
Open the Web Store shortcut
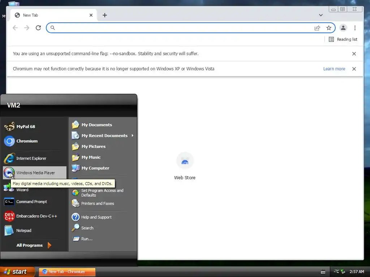tap(185, 166)
